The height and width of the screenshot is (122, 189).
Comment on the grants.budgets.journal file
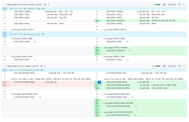pyautogui.click(x=179, y=66)
